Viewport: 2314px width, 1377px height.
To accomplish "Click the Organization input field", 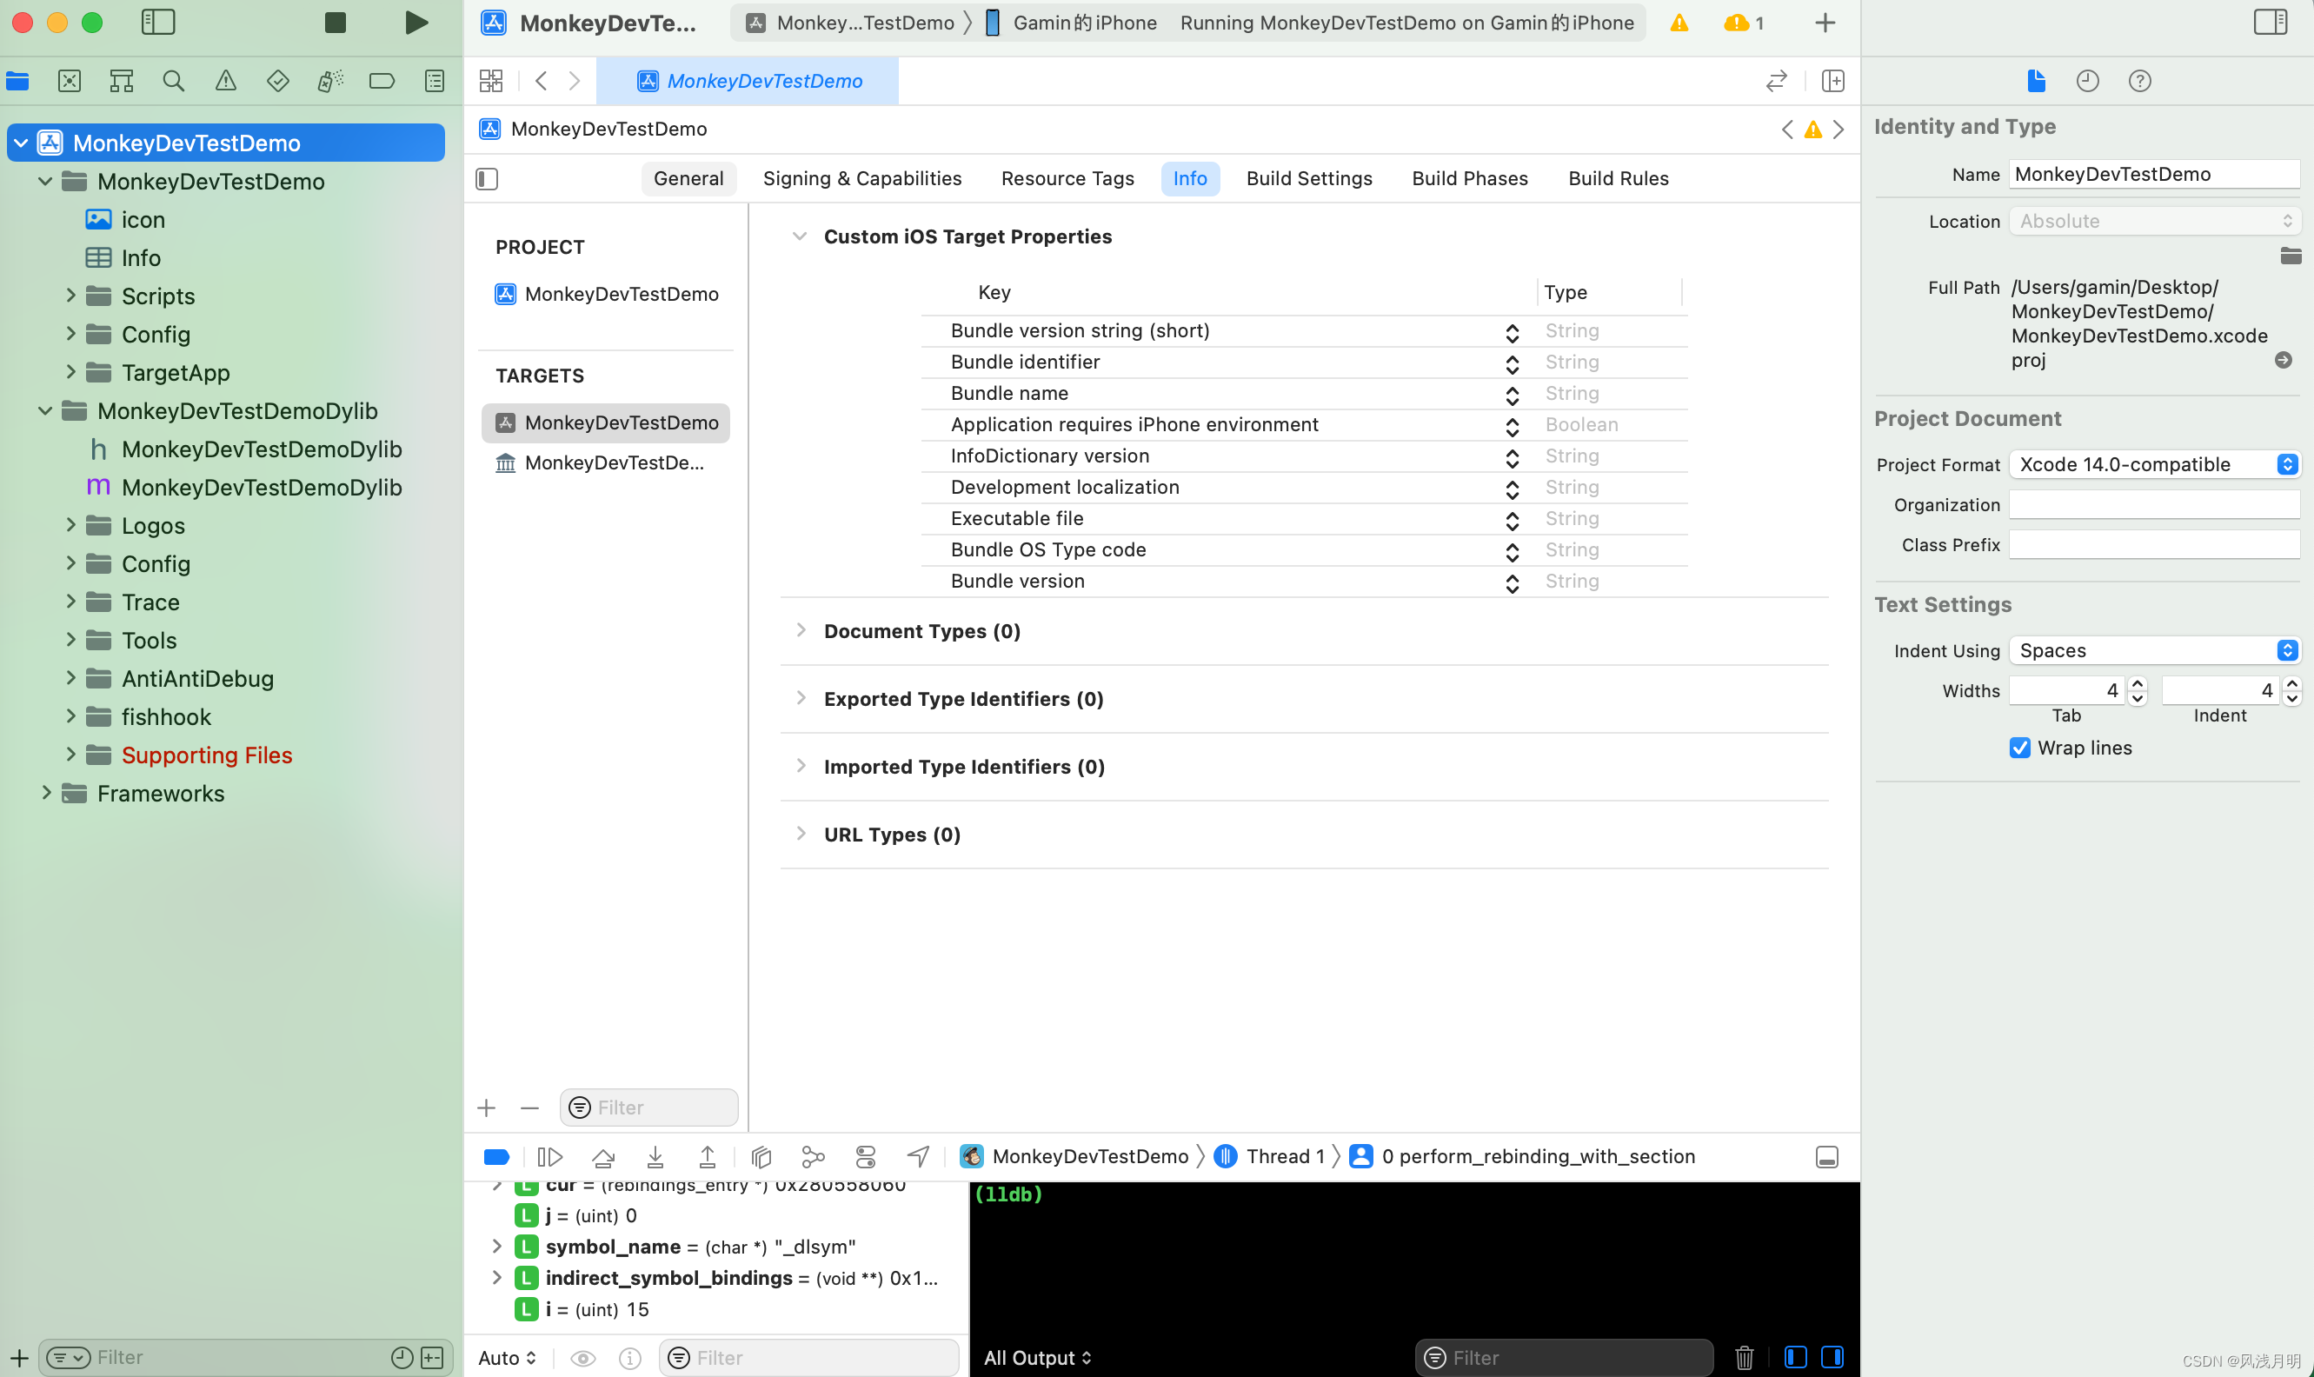I will tap(2154, 505).
